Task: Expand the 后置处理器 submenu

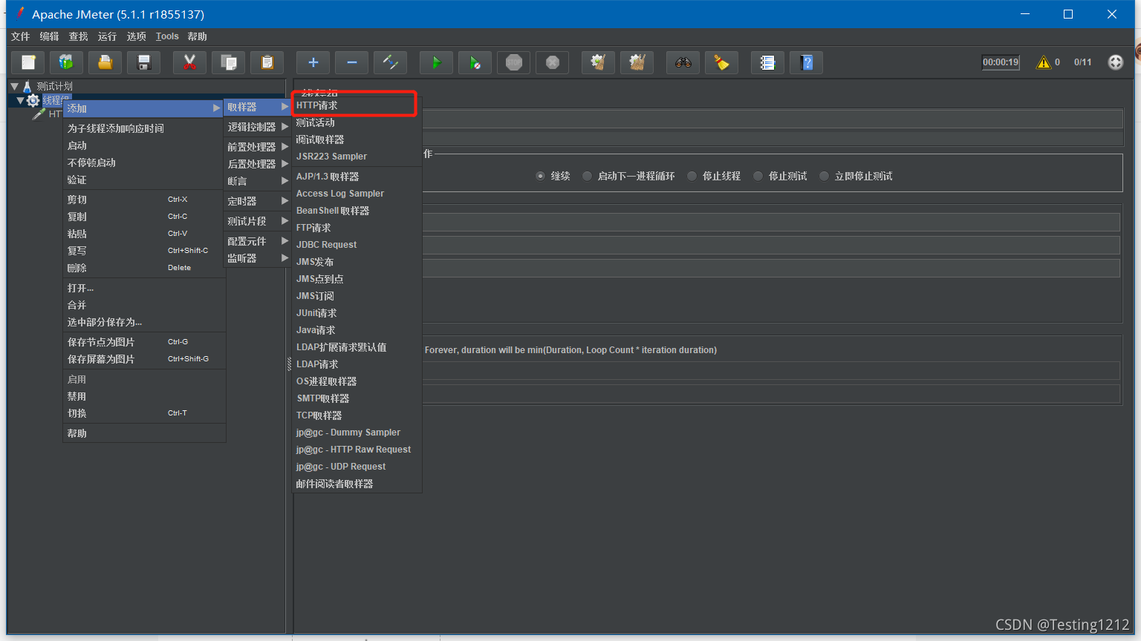Action: click(257, 164)
